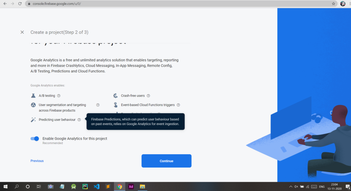
Task: Click the muted volume tray icon
Action: click(x=296, y=187)
